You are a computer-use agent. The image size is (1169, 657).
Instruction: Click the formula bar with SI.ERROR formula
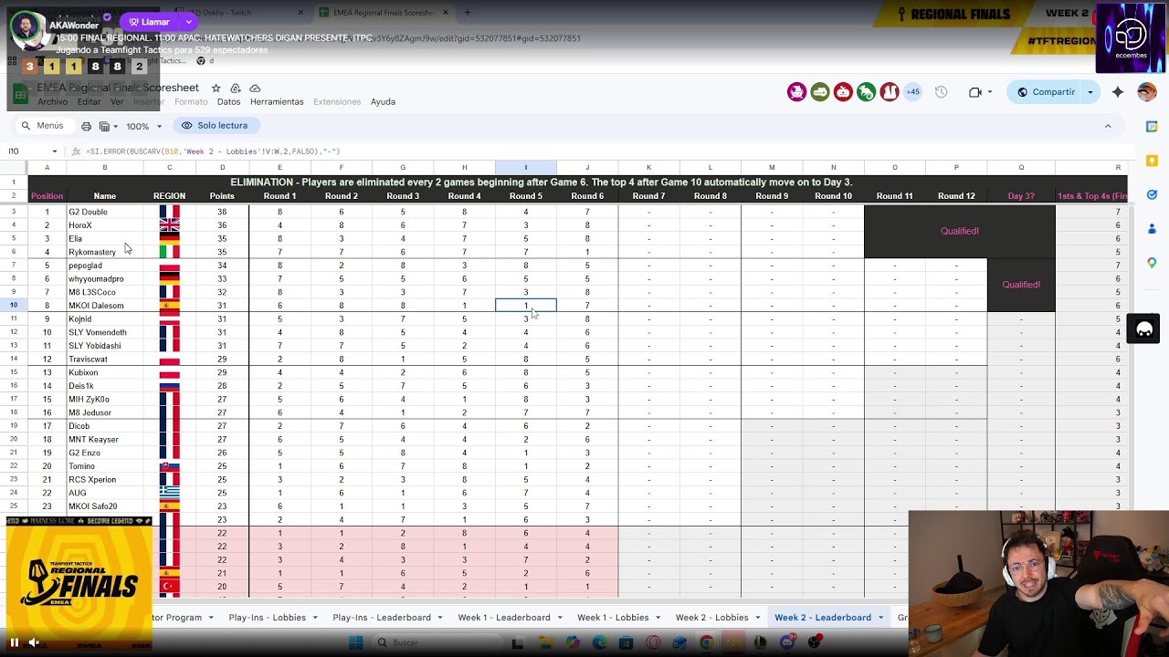603,151
